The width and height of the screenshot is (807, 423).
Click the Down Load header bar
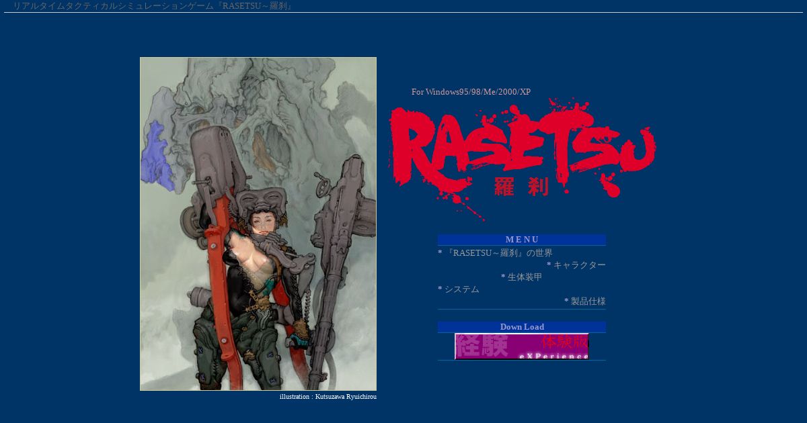point(522,327)
